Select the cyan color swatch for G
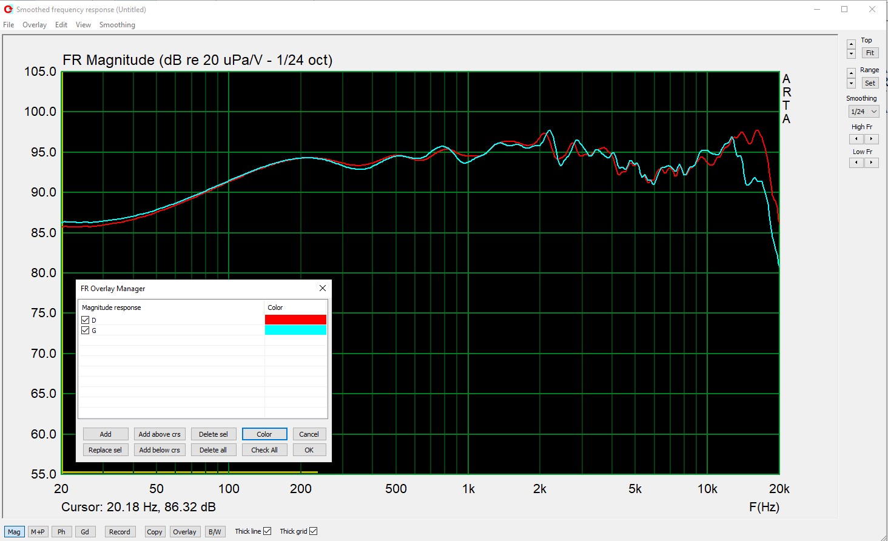Image resolution: width=888 pixels, height=541 pixels. [295, 330]
